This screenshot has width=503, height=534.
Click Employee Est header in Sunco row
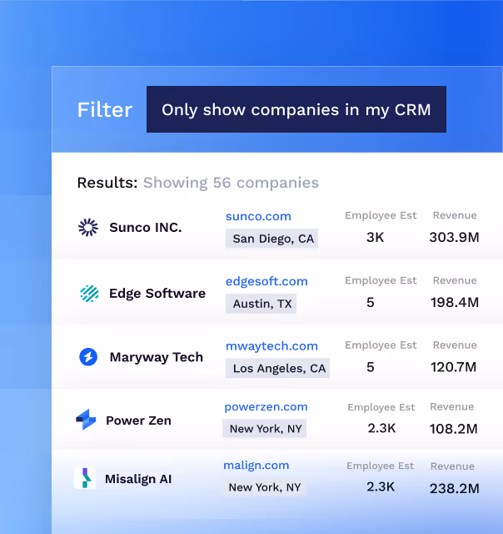[381, 215]
